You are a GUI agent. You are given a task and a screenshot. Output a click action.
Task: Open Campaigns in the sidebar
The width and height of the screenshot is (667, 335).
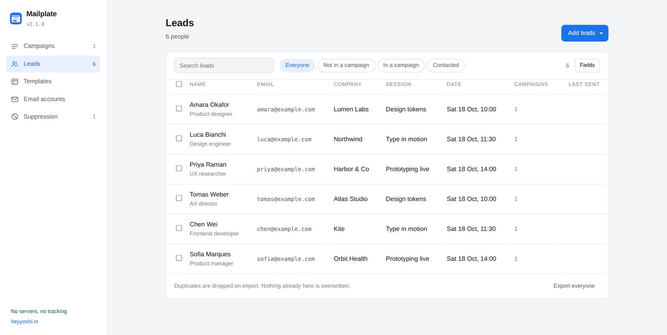[x=53, y=46]
